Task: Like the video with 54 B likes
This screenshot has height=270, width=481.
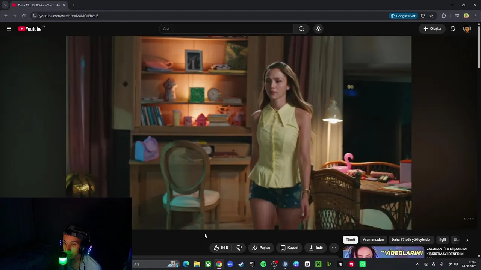Action: [221, 247]
